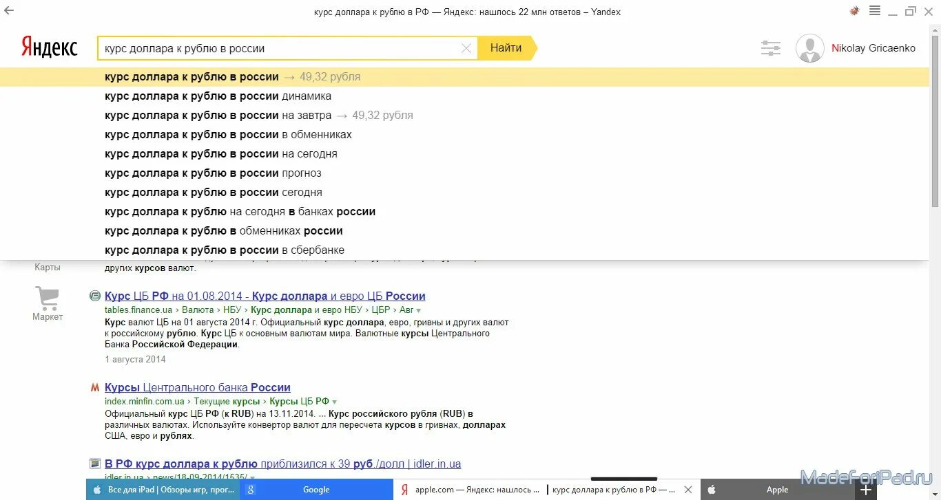This screenshot has height=500, width=941.
Task: Clear the search field with the X
Action: [x=466, y=48]
